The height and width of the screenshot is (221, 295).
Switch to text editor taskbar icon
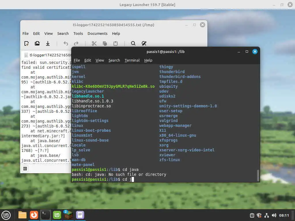coord(80,215)
